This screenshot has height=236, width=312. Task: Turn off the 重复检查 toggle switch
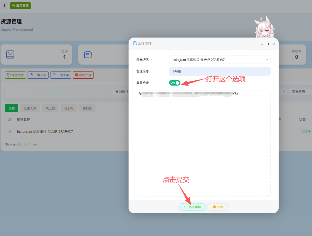(x=175, y=83)
